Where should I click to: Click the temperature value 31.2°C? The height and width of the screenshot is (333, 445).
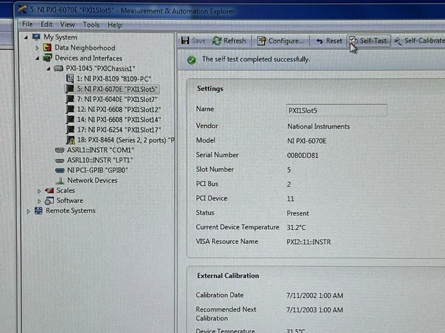coord(296,228)
